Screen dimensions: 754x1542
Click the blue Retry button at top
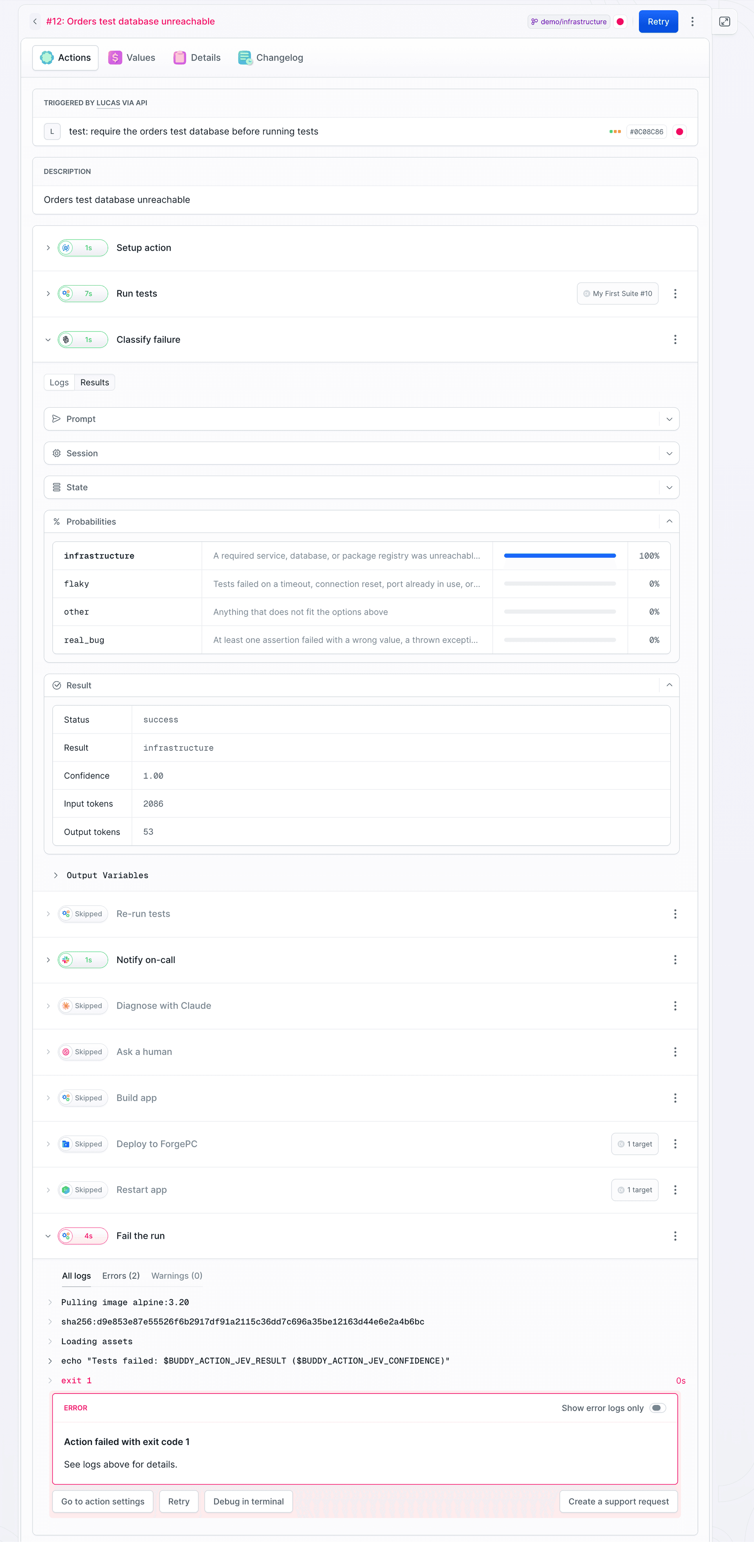(x=658, y=22)
